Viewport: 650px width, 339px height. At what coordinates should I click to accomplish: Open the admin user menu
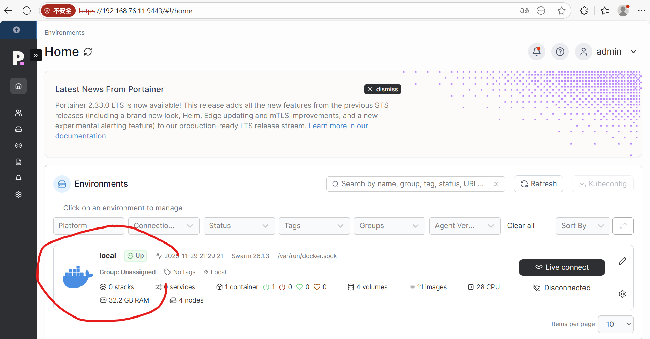[606, 51]
